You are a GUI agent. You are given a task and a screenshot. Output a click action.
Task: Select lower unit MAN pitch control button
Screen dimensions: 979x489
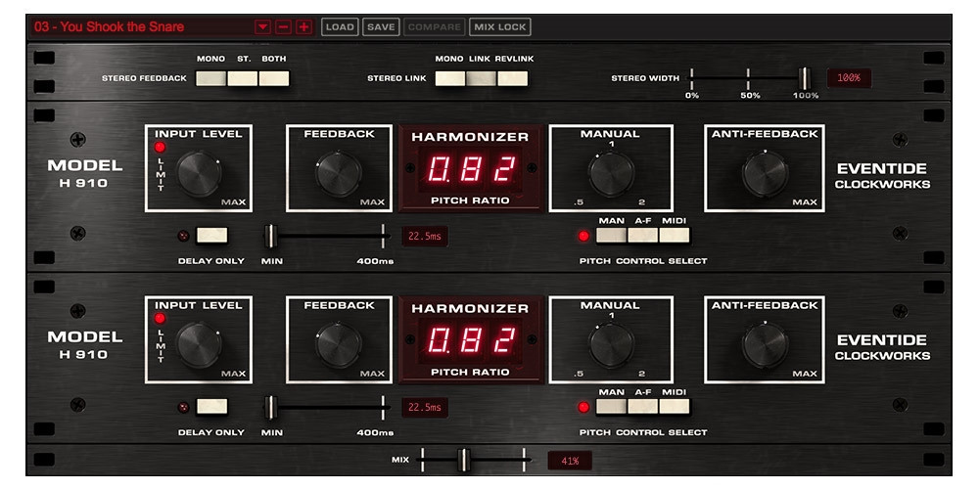pyautogui.click(x=611, y=407)
